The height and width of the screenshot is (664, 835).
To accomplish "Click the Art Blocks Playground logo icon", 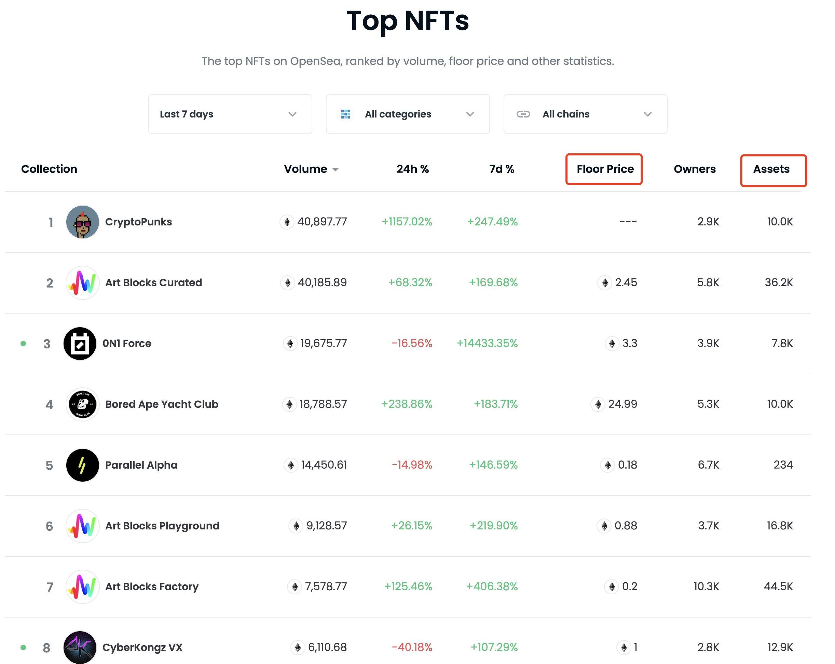I will 82,526.
